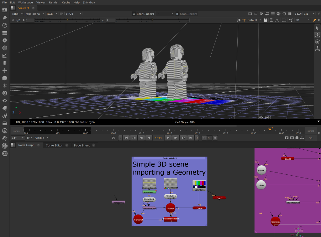This screenshot has width=321, height=237.
Task: Toggle the viewer grid overlay icon
Action: (x=244, y=20)
